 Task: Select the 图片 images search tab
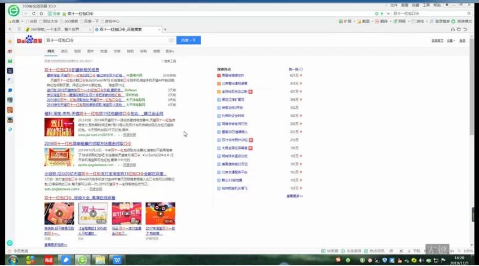[x=90, y=51]
